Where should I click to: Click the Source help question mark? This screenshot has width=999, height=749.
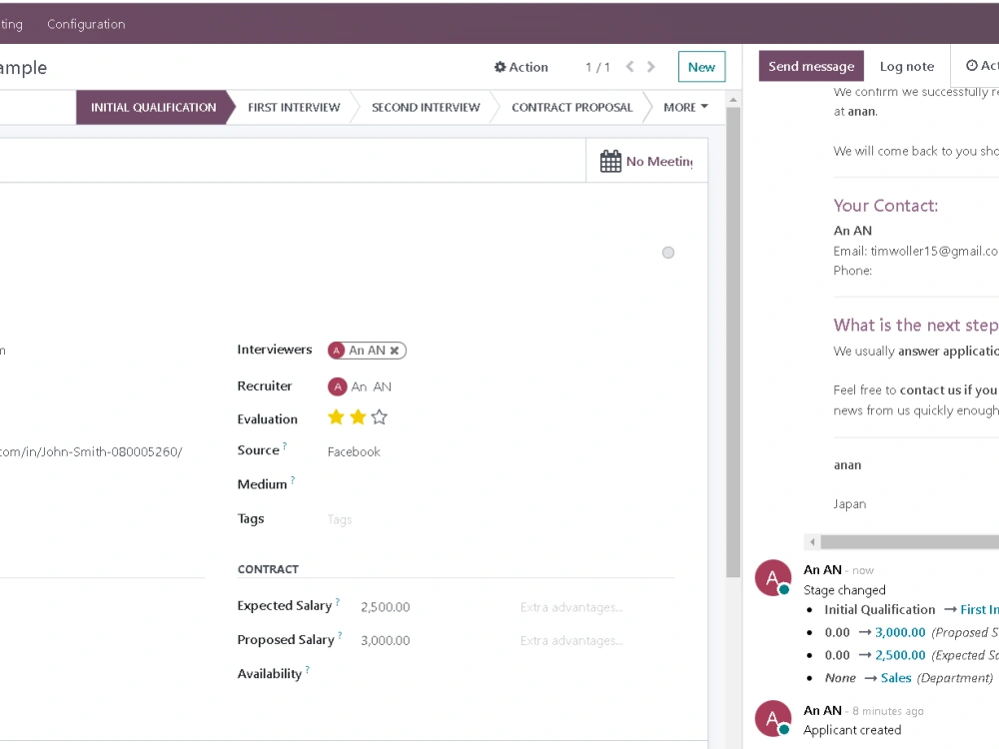click(x=285, y=445)
